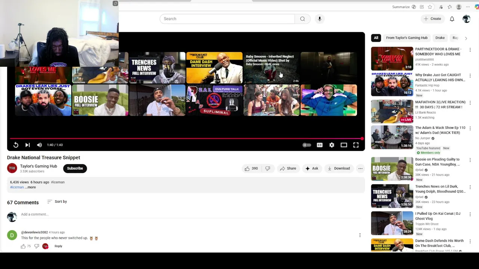This screenshot has height=269, width=479.
Task: Open the browser profile icon
Action: click(x=459, y=7)
